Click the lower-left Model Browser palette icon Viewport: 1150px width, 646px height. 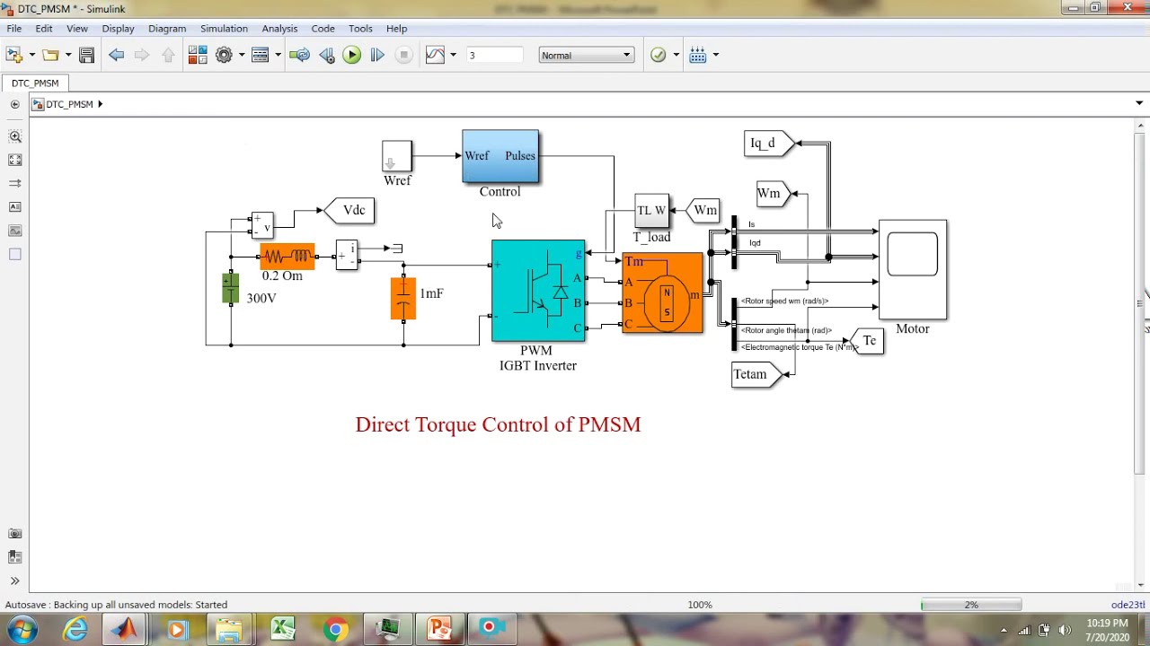(15, 557)
